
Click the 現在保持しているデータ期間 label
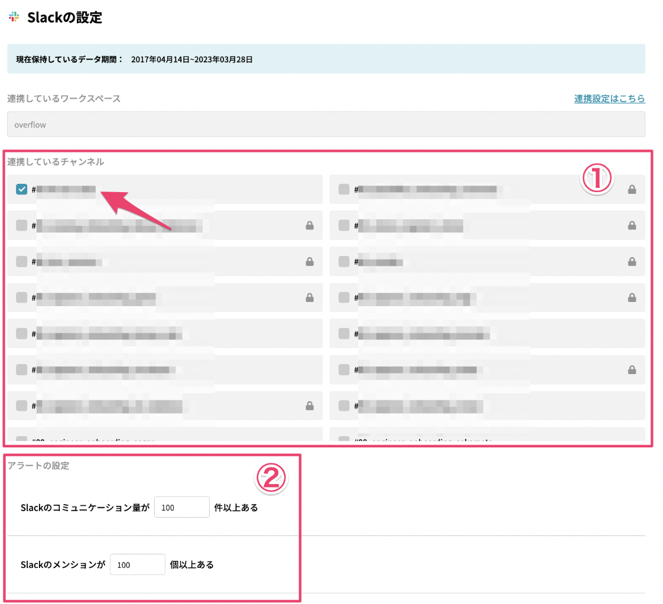[x=69, y=60]
